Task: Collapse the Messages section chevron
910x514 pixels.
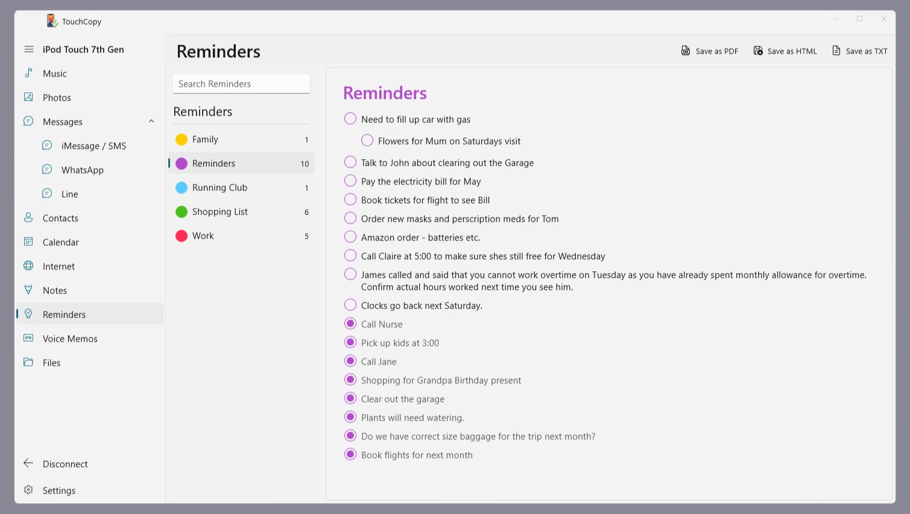Action: point(151,121)
